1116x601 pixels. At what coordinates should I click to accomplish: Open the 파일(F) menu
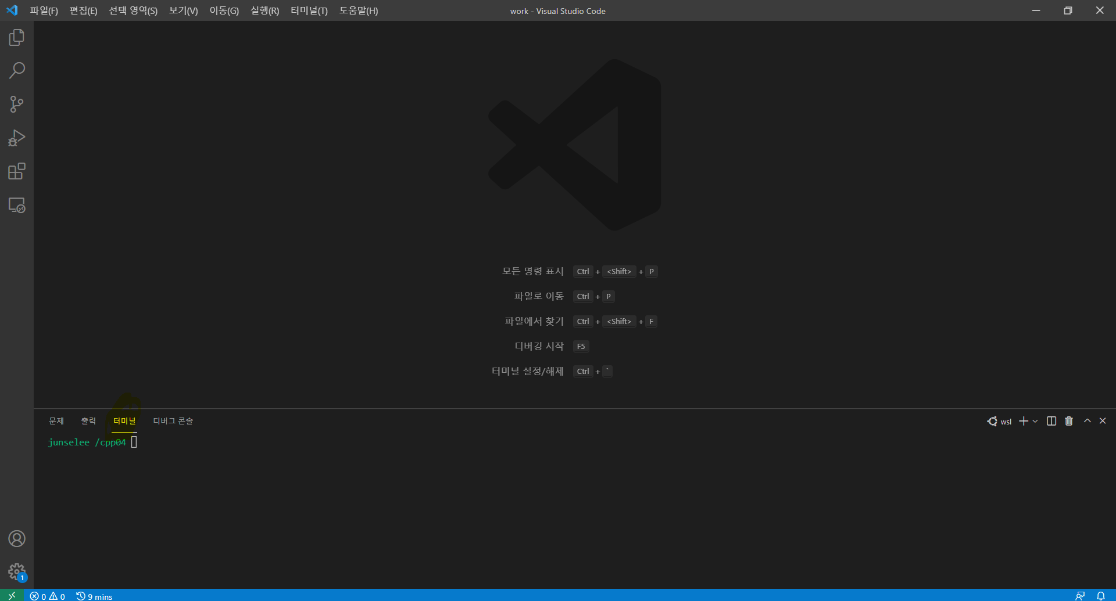[44, 11]
